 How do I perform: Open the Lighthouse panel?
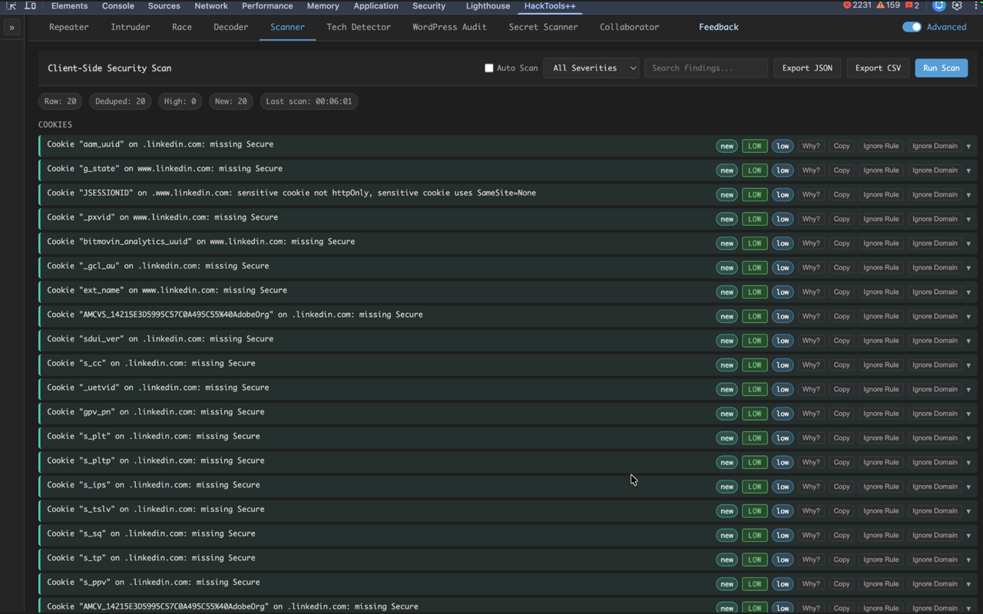pyautogui.click(x=488, y=5)
